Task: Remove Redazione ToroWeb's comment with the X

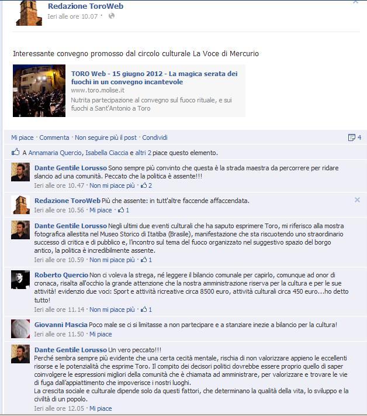Action: point(357,200)
